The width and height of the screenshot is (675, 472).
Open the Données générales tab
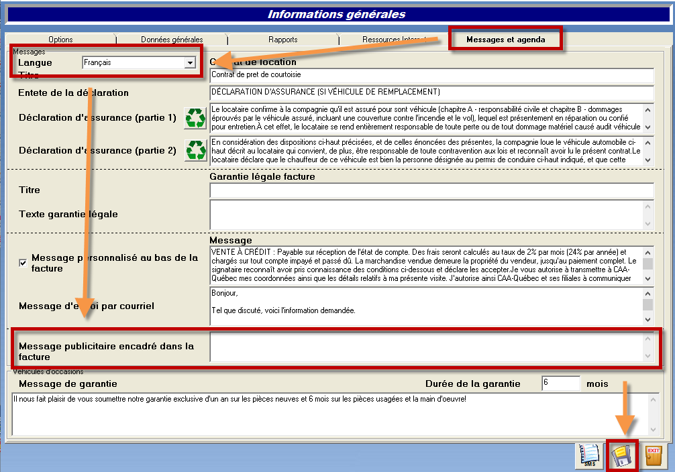172,39
